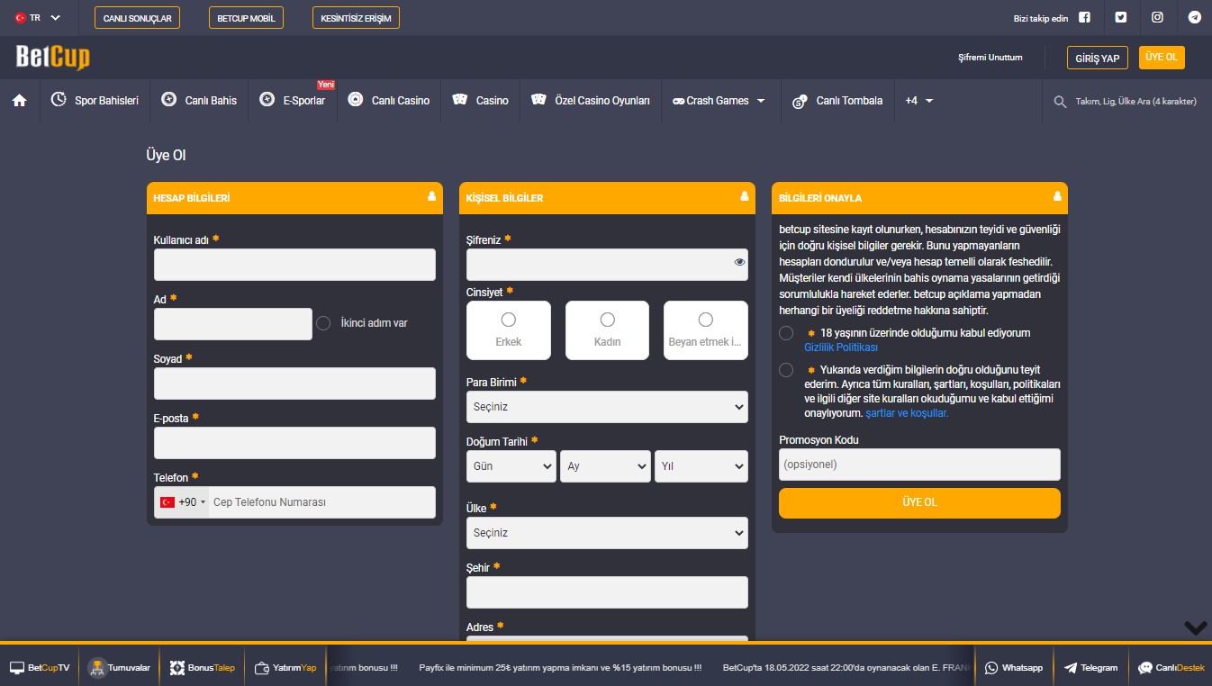This screenshot has height=686, width=1212.
Task: Show password with eye icon
Action: (x=739, y=263)
